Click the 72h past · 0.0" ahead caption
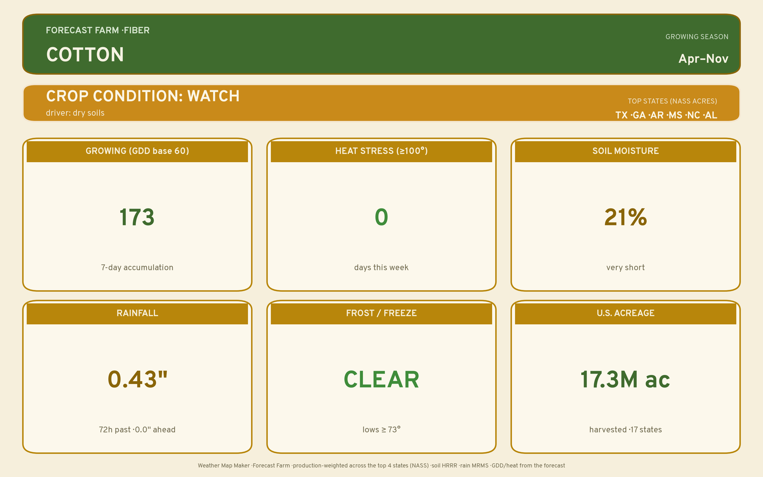 point(137,430)
